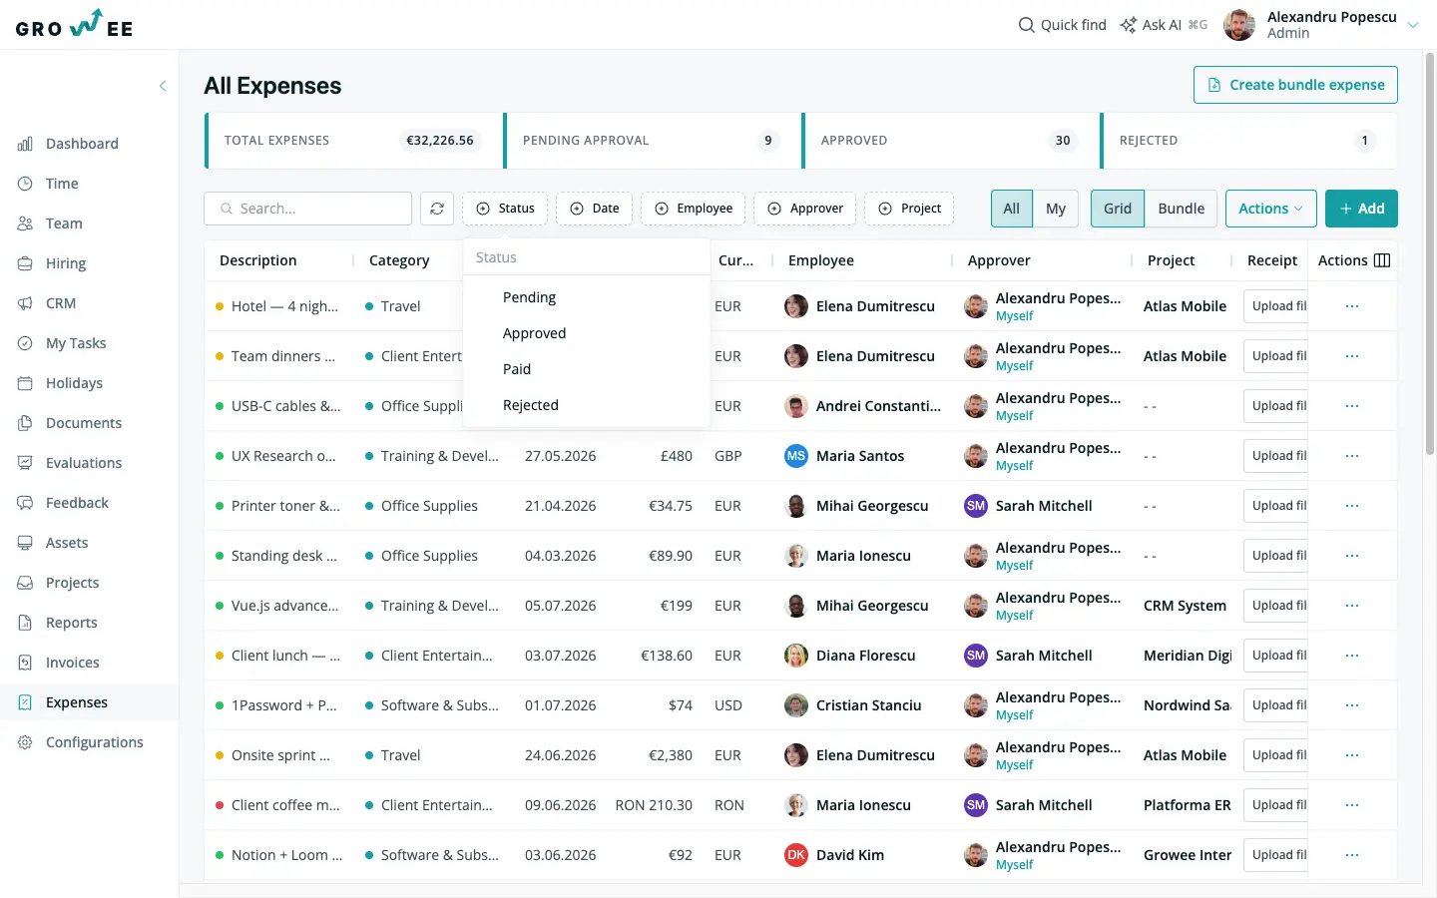Switch to My expenses toggle
This screenshot has height=898, width=1437.
tap(1056, 209)
